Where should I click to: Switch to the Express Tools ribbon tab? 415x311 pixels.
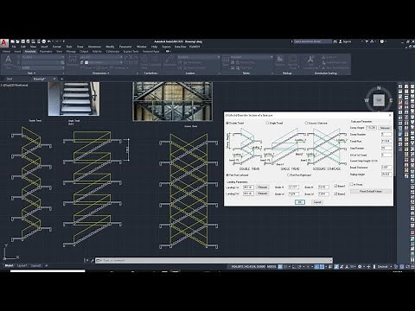(131, 51)
